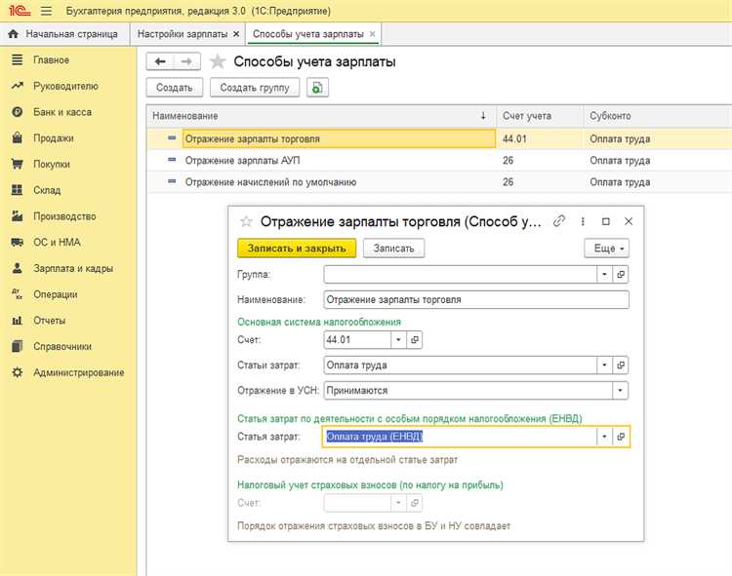Open the Оплата труда (ЕНВД) item icon

coord(621,437)
